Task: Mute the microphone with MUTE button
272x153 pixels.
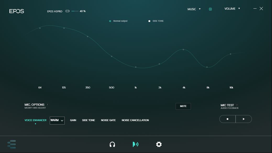Action: (x=183, y=106)
